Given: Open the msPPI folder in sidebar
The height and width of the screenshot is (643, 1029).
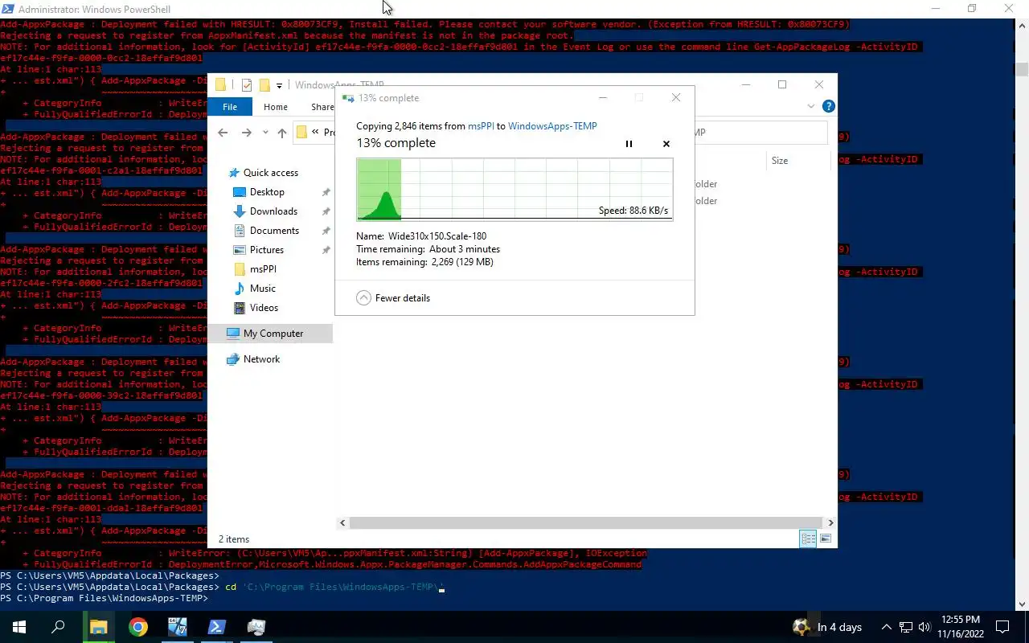Looking at the screenshot, I should (263, 269).
